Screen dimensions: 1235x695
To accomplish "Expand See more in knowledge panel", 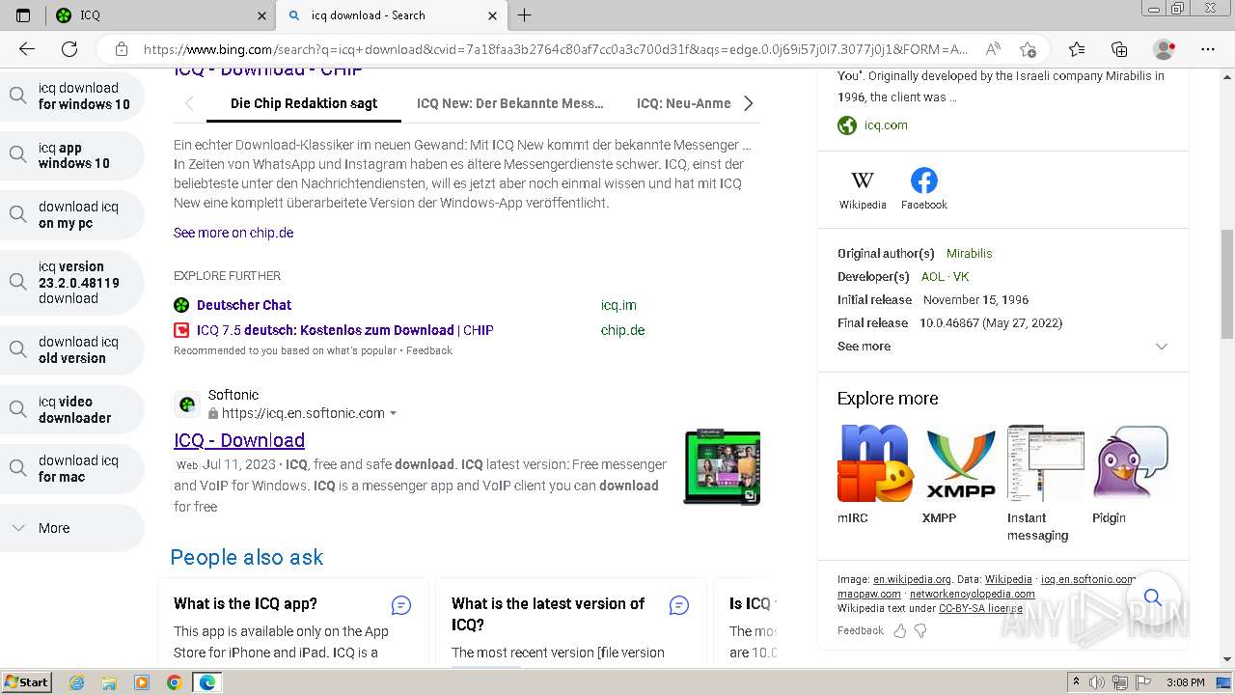I will [x=1002, y=347].
